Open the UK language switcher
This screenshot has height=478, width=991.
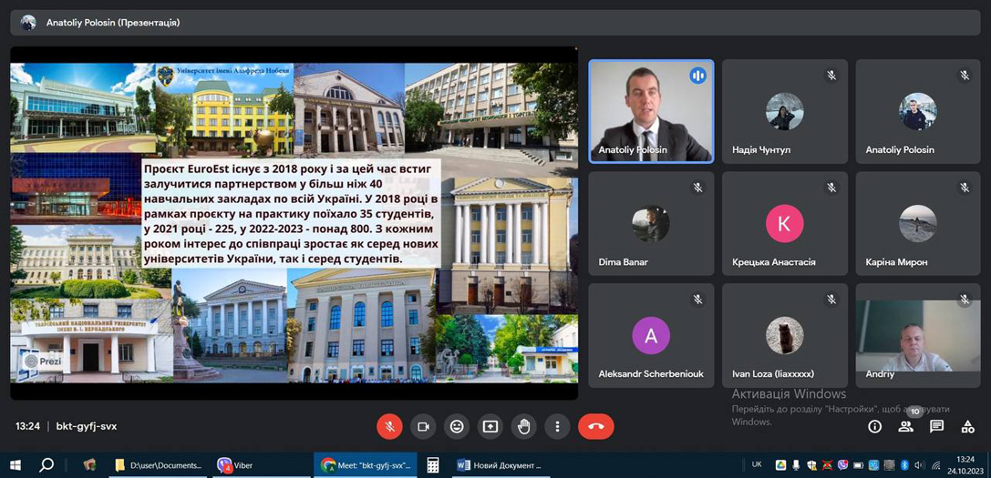tap(757, 464)
